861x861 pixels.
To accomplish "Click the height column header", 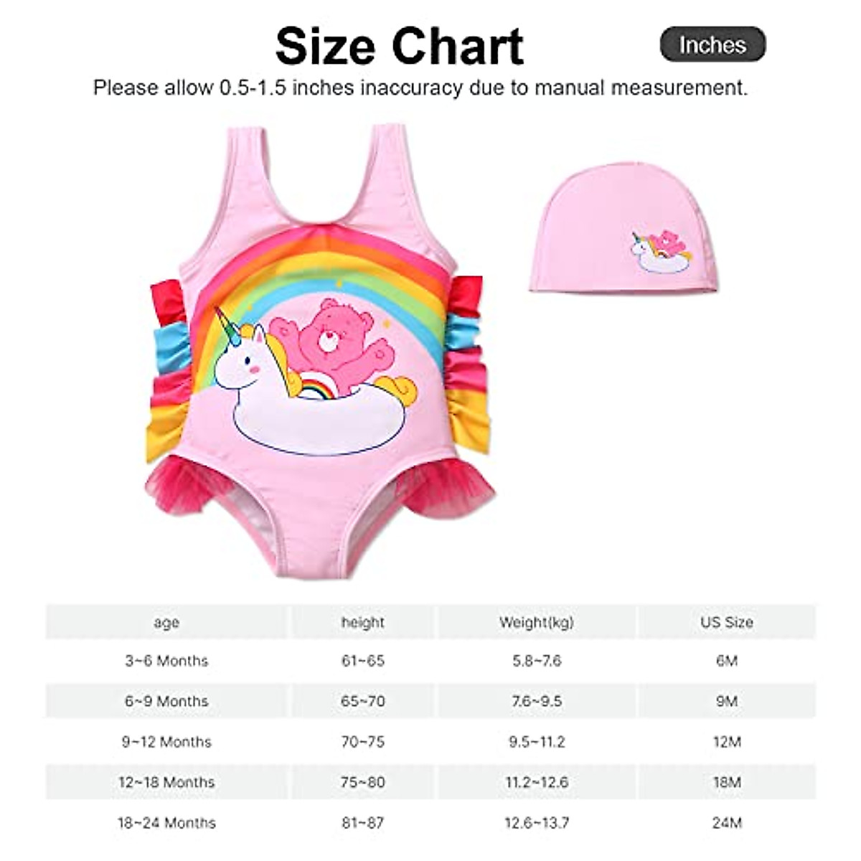I will 363,623.
